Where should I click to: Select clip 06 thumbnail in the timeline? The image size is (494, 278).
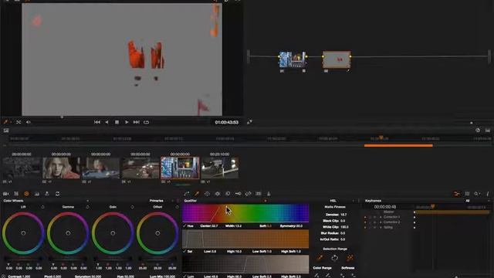[220, 168]
